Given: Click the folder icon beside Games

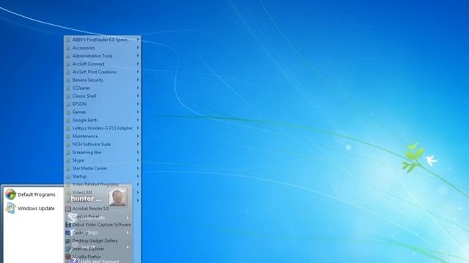Looking at the screenshot, I should tap(68, 112).
